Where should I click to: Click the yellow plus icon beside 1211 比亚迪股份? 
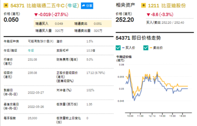point(143,5)
